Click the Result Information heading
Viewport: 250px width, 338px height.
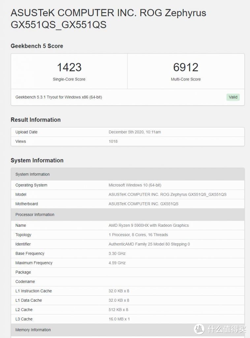[x=36, y=119]
